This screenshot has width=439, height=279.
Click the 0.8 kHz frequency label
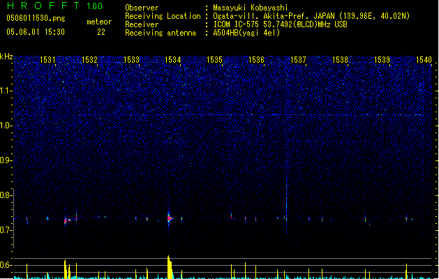click(6, 195)
